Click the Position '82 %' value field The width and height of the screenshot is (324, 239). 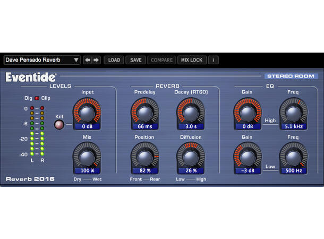pos(145,170)
